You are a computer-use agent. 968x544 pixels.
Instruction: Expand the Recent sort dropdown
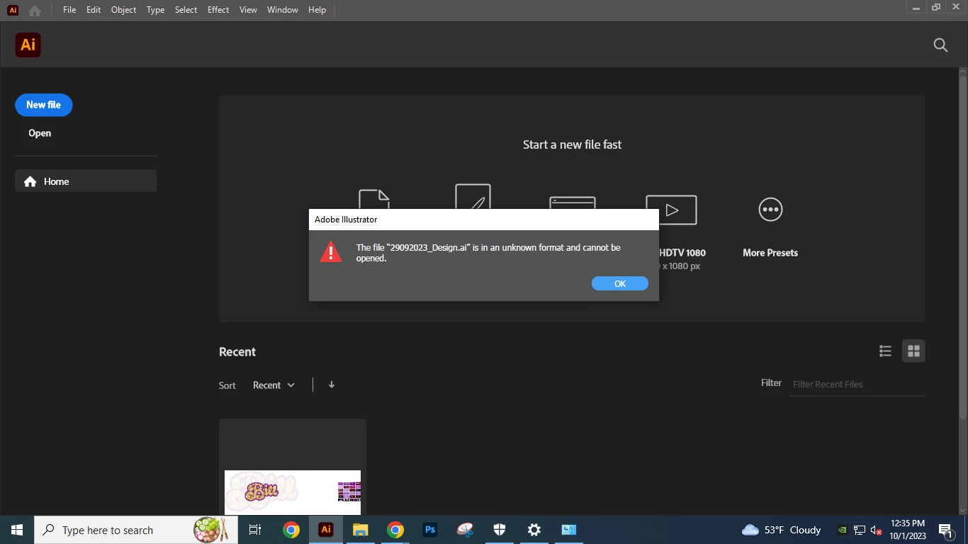click(x=274, y=385)
